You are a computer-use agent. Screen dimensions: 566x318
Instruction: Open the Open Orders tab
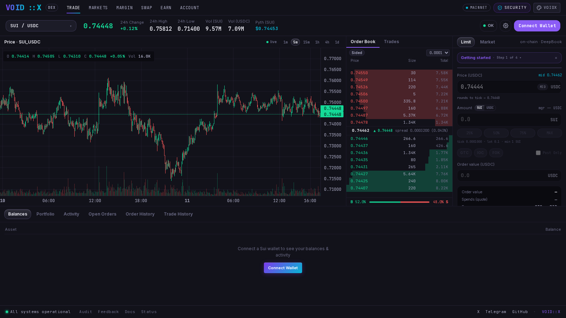point(102,214)
